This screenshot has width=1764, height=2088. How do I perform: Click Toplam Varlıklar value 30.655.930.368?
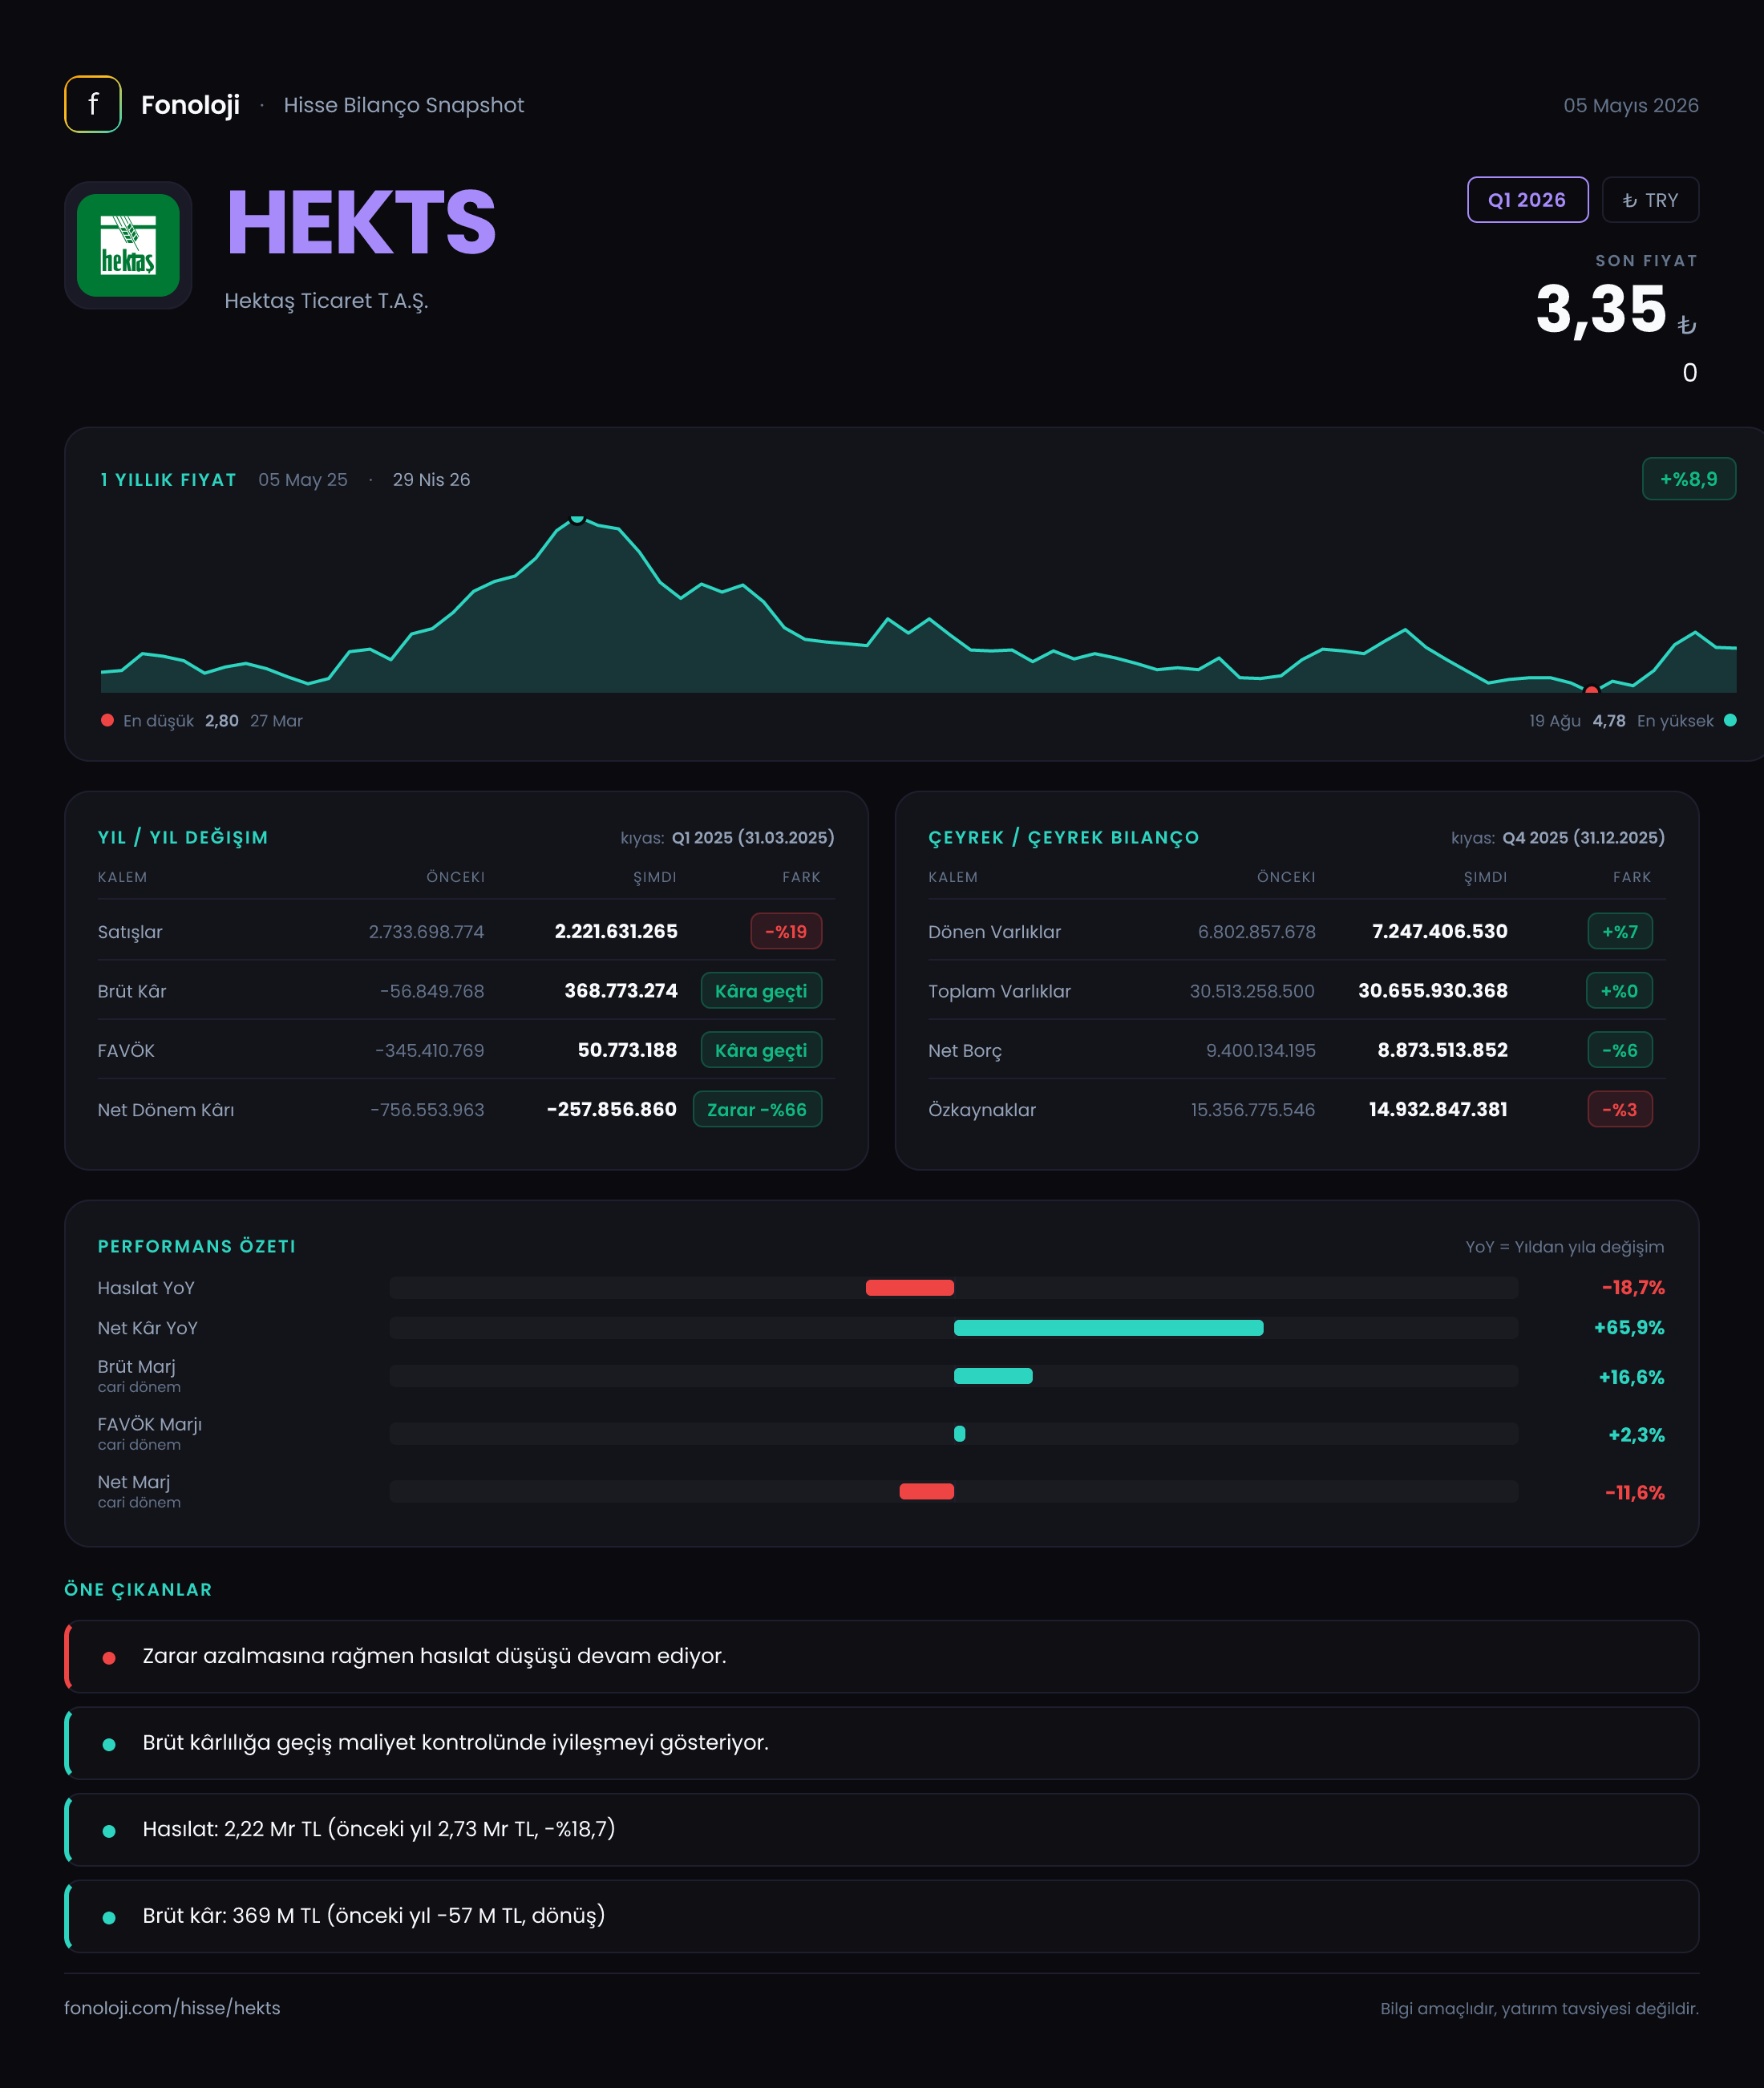click(1433, 991)
